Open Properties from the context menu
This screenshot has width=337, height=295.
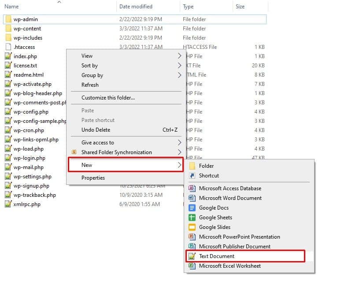93,178
